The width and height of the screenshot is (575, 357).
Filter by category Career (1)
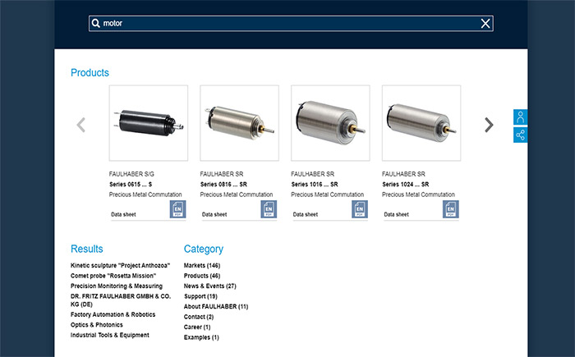pyautogui.click(x=197, y=327)
